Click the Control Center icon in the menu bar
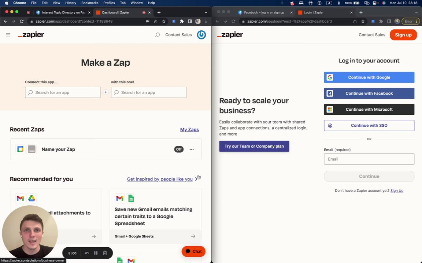Screen dimensions: 422x263 pos(375,3)
